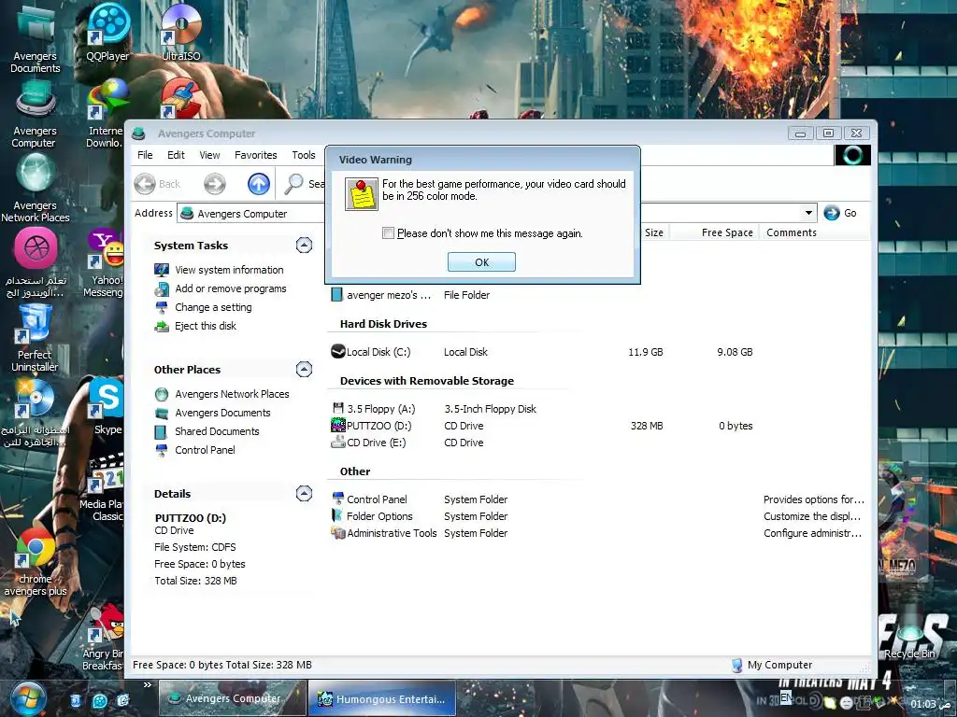Click 'Eject this disk' task link
957x717 pixels.
pyautogui.click(x=205, y=326)
